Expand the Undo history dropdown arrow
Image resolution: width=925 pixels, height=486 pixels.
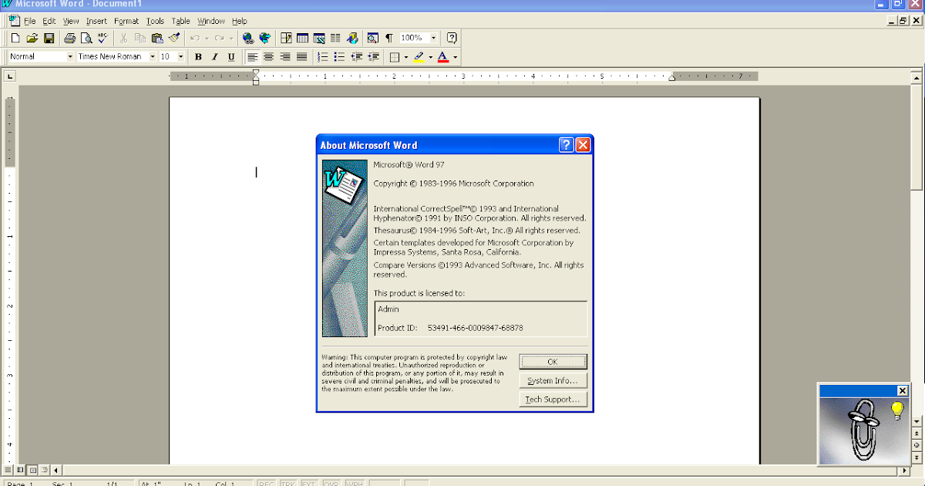tap(207, 38)
